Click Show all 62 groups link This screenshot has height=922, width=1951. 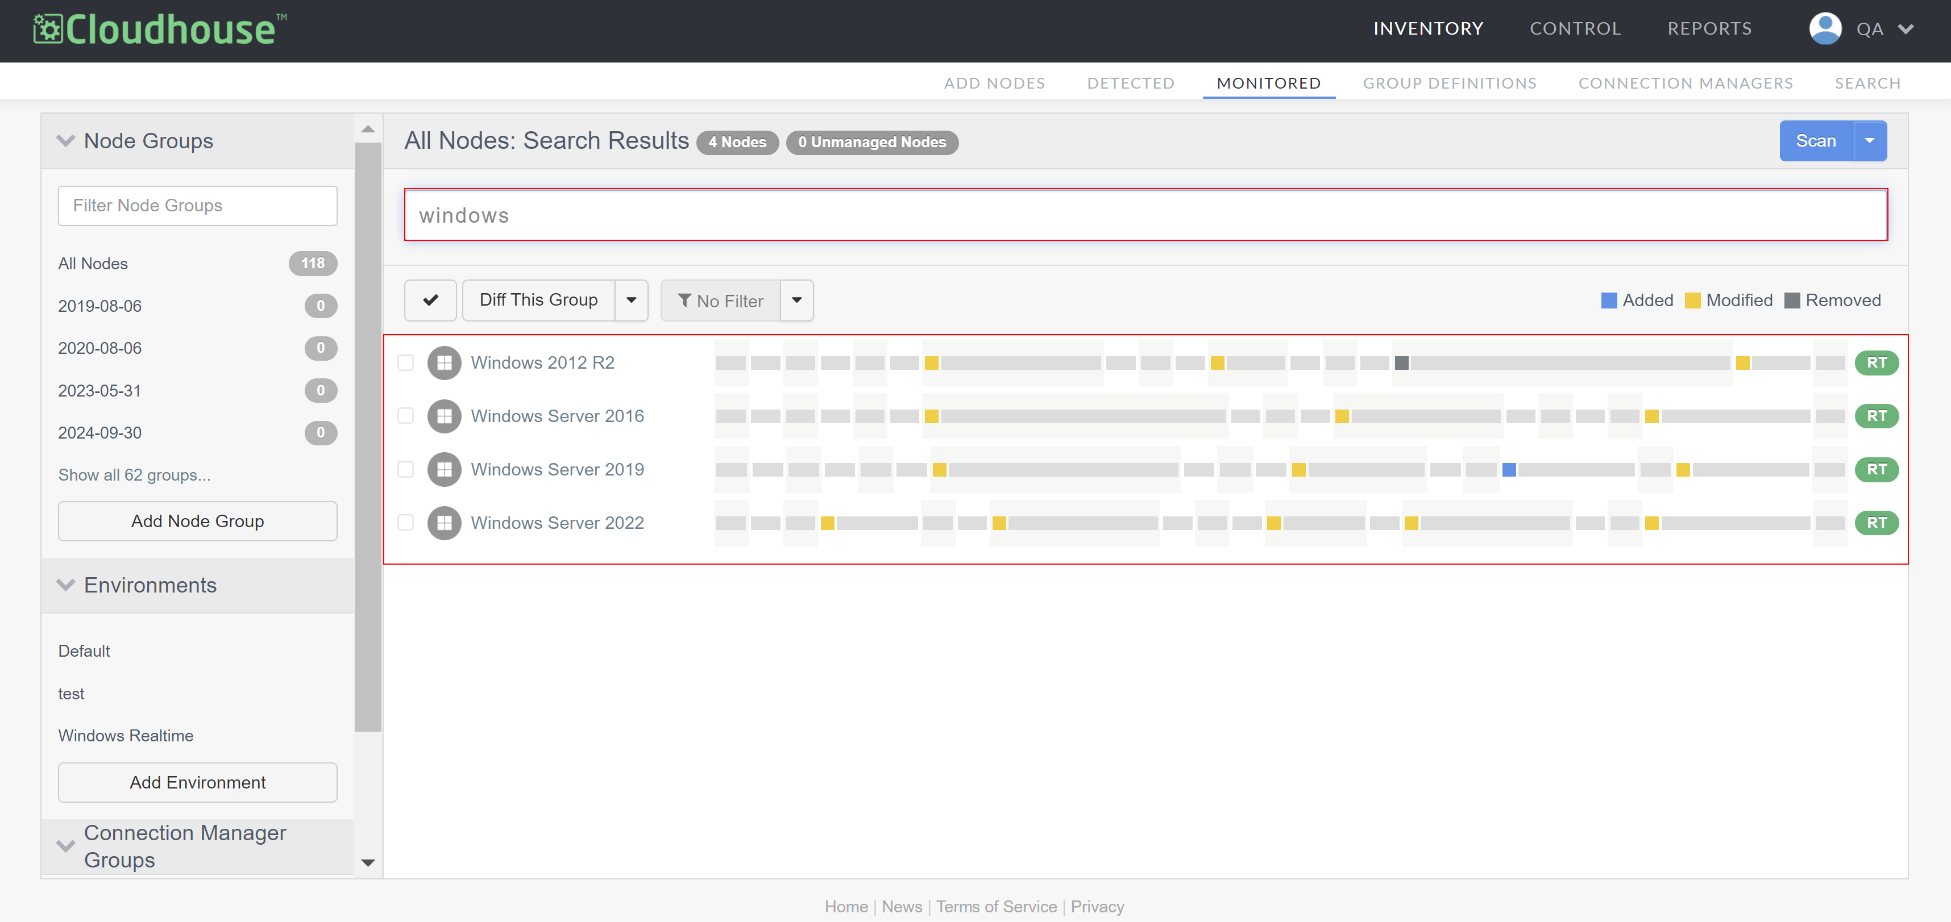pos(135,474)
